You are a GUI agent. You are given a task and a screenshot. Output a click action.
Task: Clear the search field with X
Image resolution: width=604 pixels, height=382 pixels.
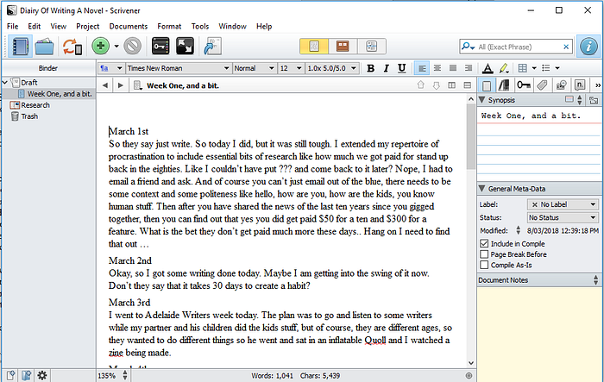(x=566, y=47)
